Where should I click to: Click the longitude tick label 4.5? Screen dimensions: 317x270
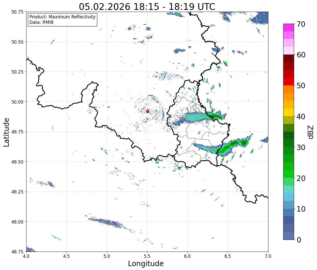67,256
